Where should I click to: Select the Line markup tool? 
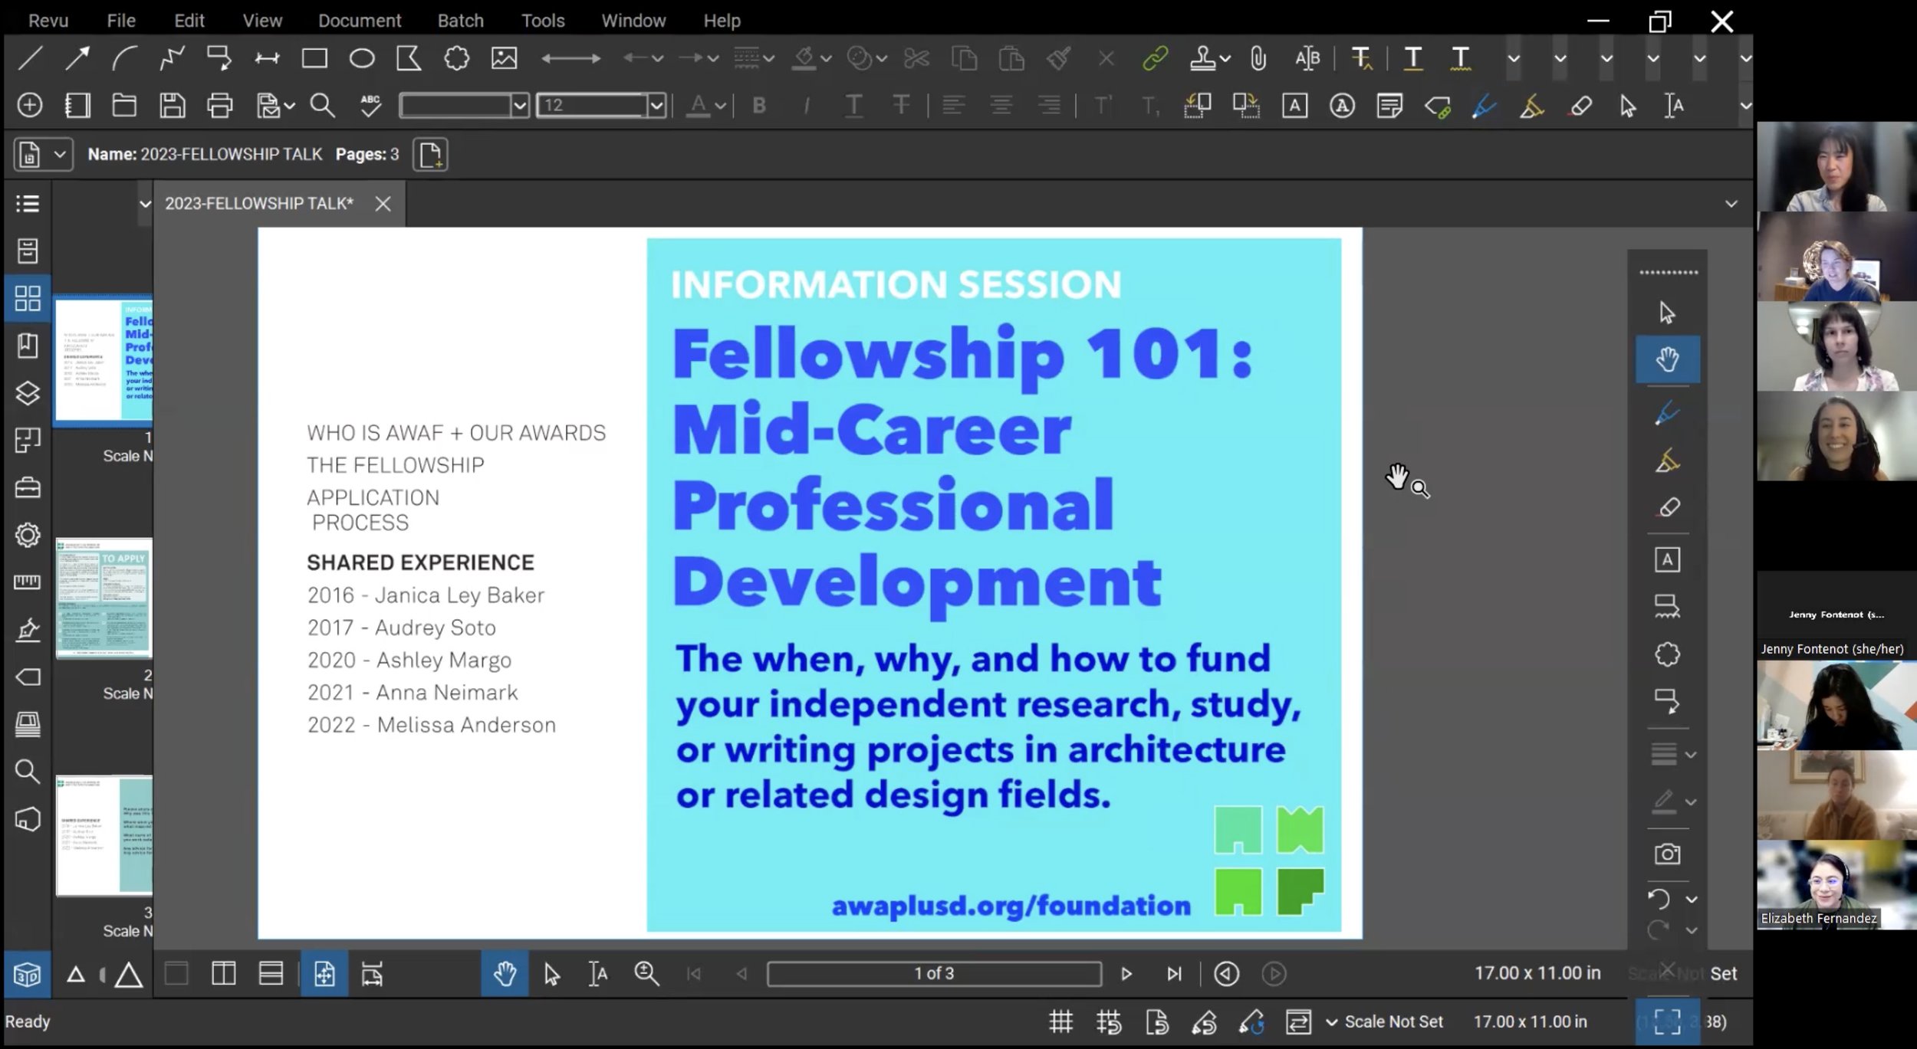coord(30,58)
